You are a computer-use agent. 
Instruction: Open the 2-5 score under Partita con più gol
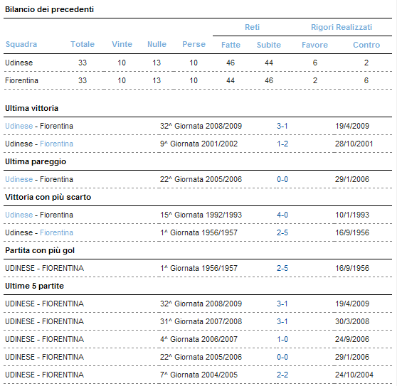(282, 268)
